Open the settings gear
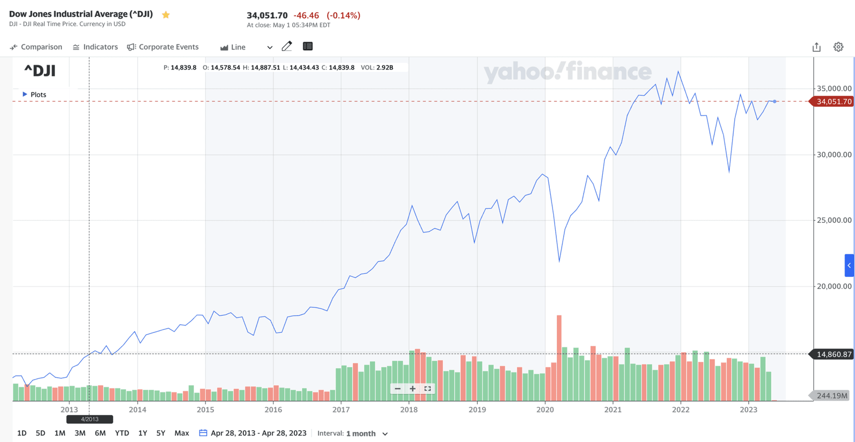This screenshot has width=855, height=442. pyautogui.click(x=838, y=46)
